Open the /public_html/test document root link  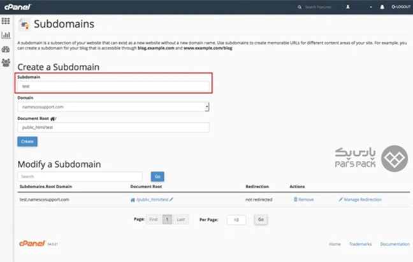click(152, 200)
